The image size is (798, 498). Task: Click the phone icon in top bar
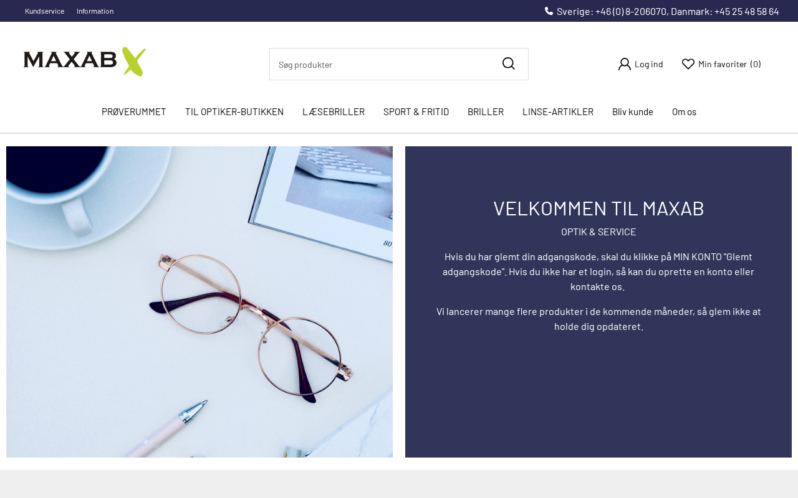tap(549, 11)
